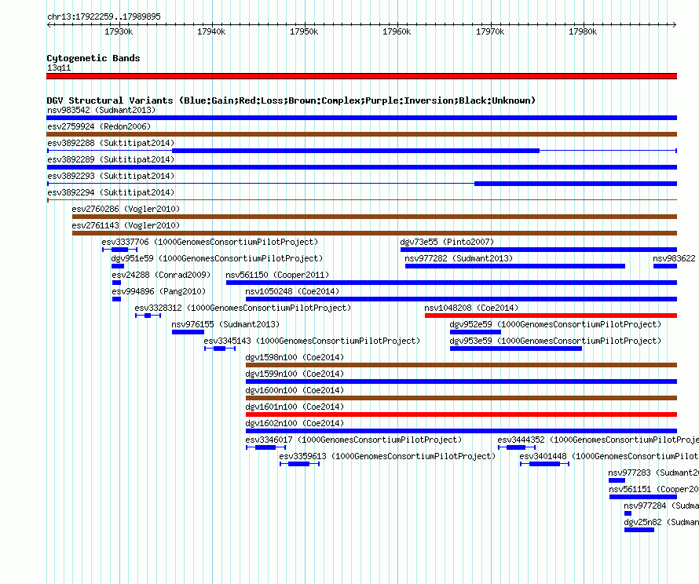Click esv3892293 (Suktitipat2014) label
This screenshot has height=584, width=699.
click(111, 176)
